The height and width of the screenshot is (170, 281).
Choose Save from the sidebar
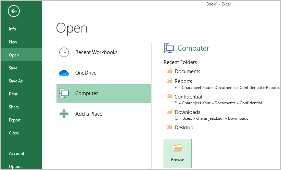pyautogui.click(x=22, y=68)
